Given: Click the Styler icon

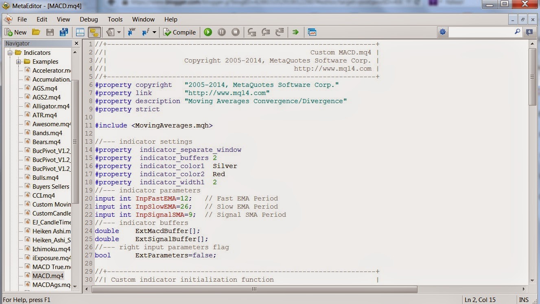Looking at the screenshot, I should point(110,32).
